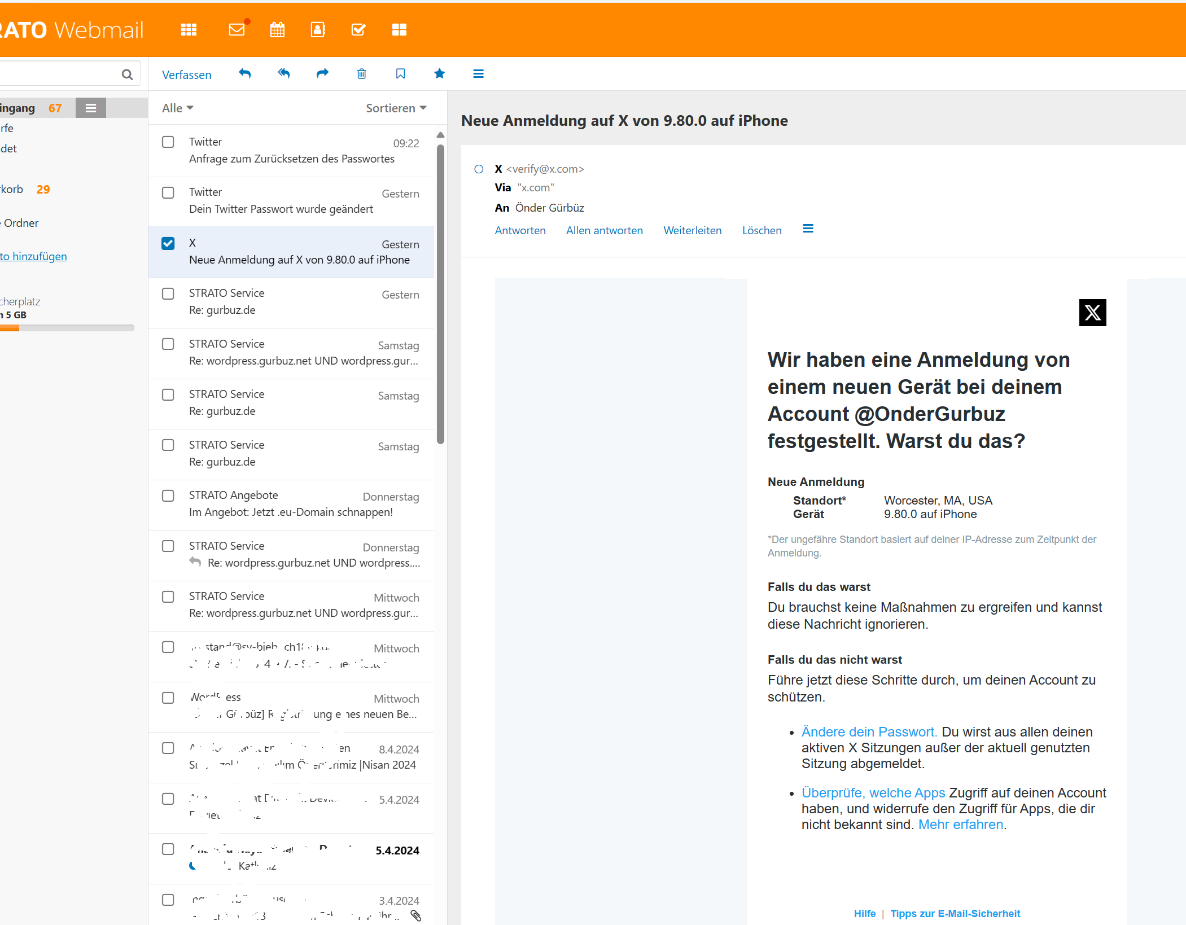
Task: Click the reply-all toolbar icon
Action: pos(284,73)
